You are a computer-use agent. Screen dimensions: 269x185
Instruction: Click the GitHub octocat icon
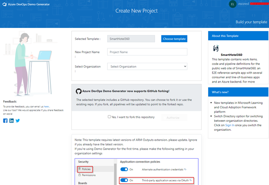point(78,91)
